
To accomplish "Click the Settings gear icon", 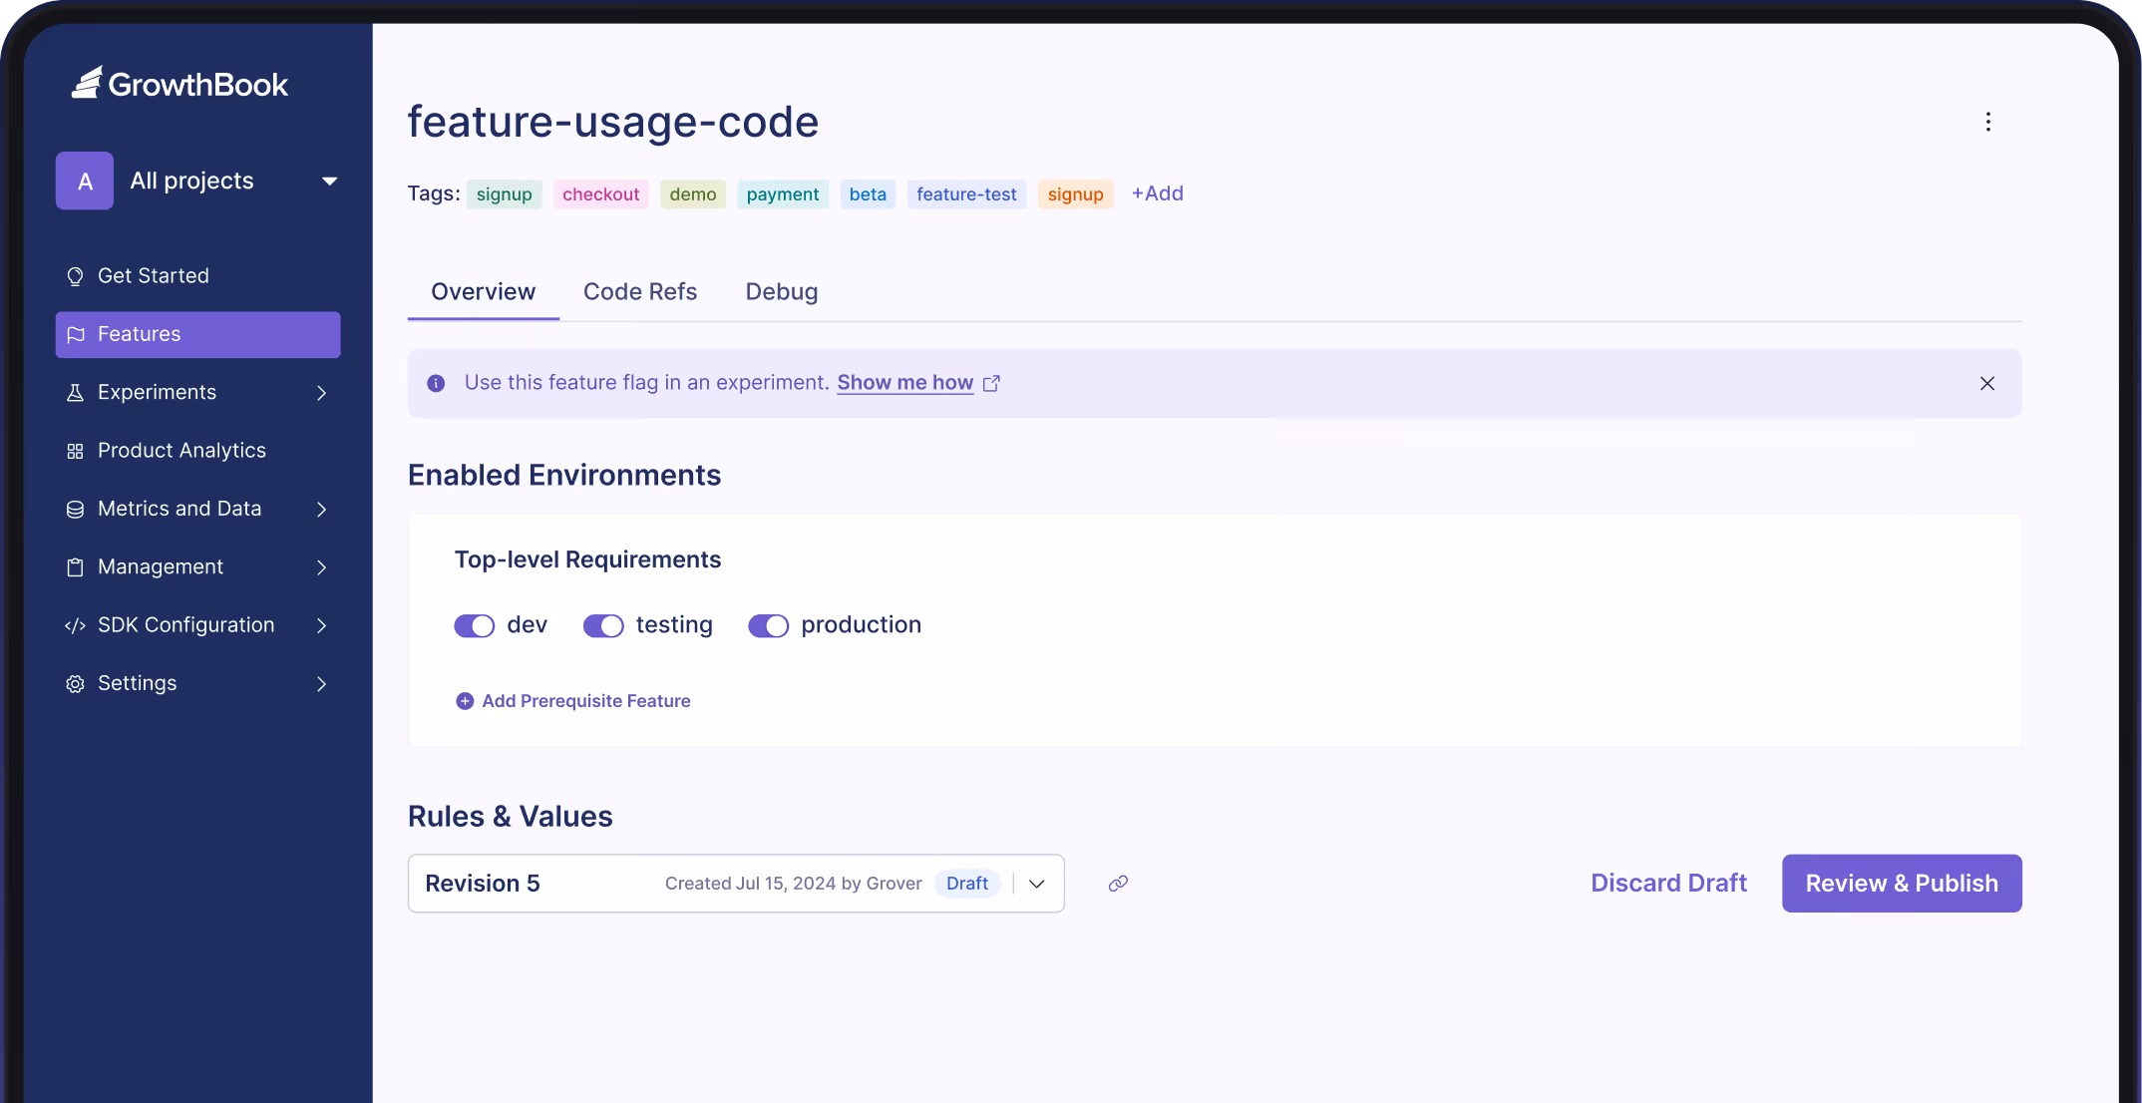I will [75, 684].
